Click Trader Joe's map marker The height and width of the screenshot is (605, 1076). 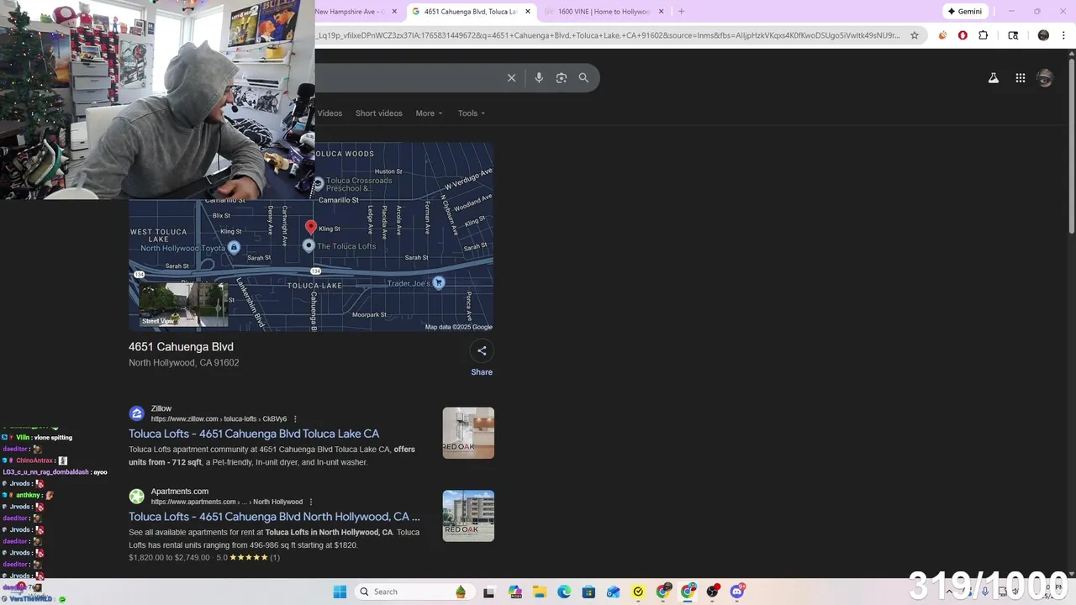[x=438, y=283]
